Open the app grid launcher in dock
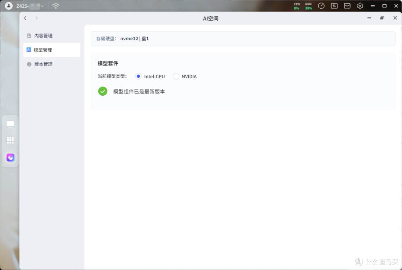402x270 pixels. click(x=10, y=140)
